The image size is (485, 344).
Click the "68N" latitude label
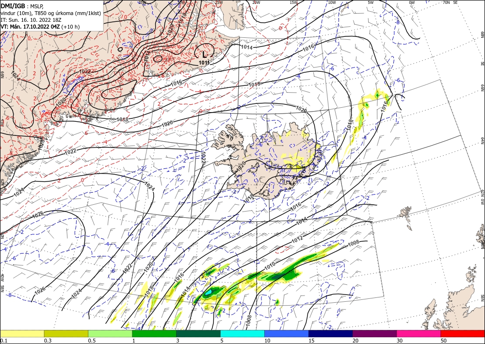pyautogui.click(x=483, y=34)
